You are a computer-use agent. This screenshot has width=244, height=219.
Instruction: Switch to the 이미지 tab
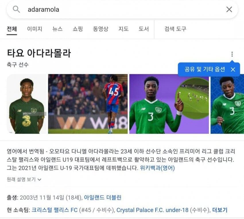(34, 29)
